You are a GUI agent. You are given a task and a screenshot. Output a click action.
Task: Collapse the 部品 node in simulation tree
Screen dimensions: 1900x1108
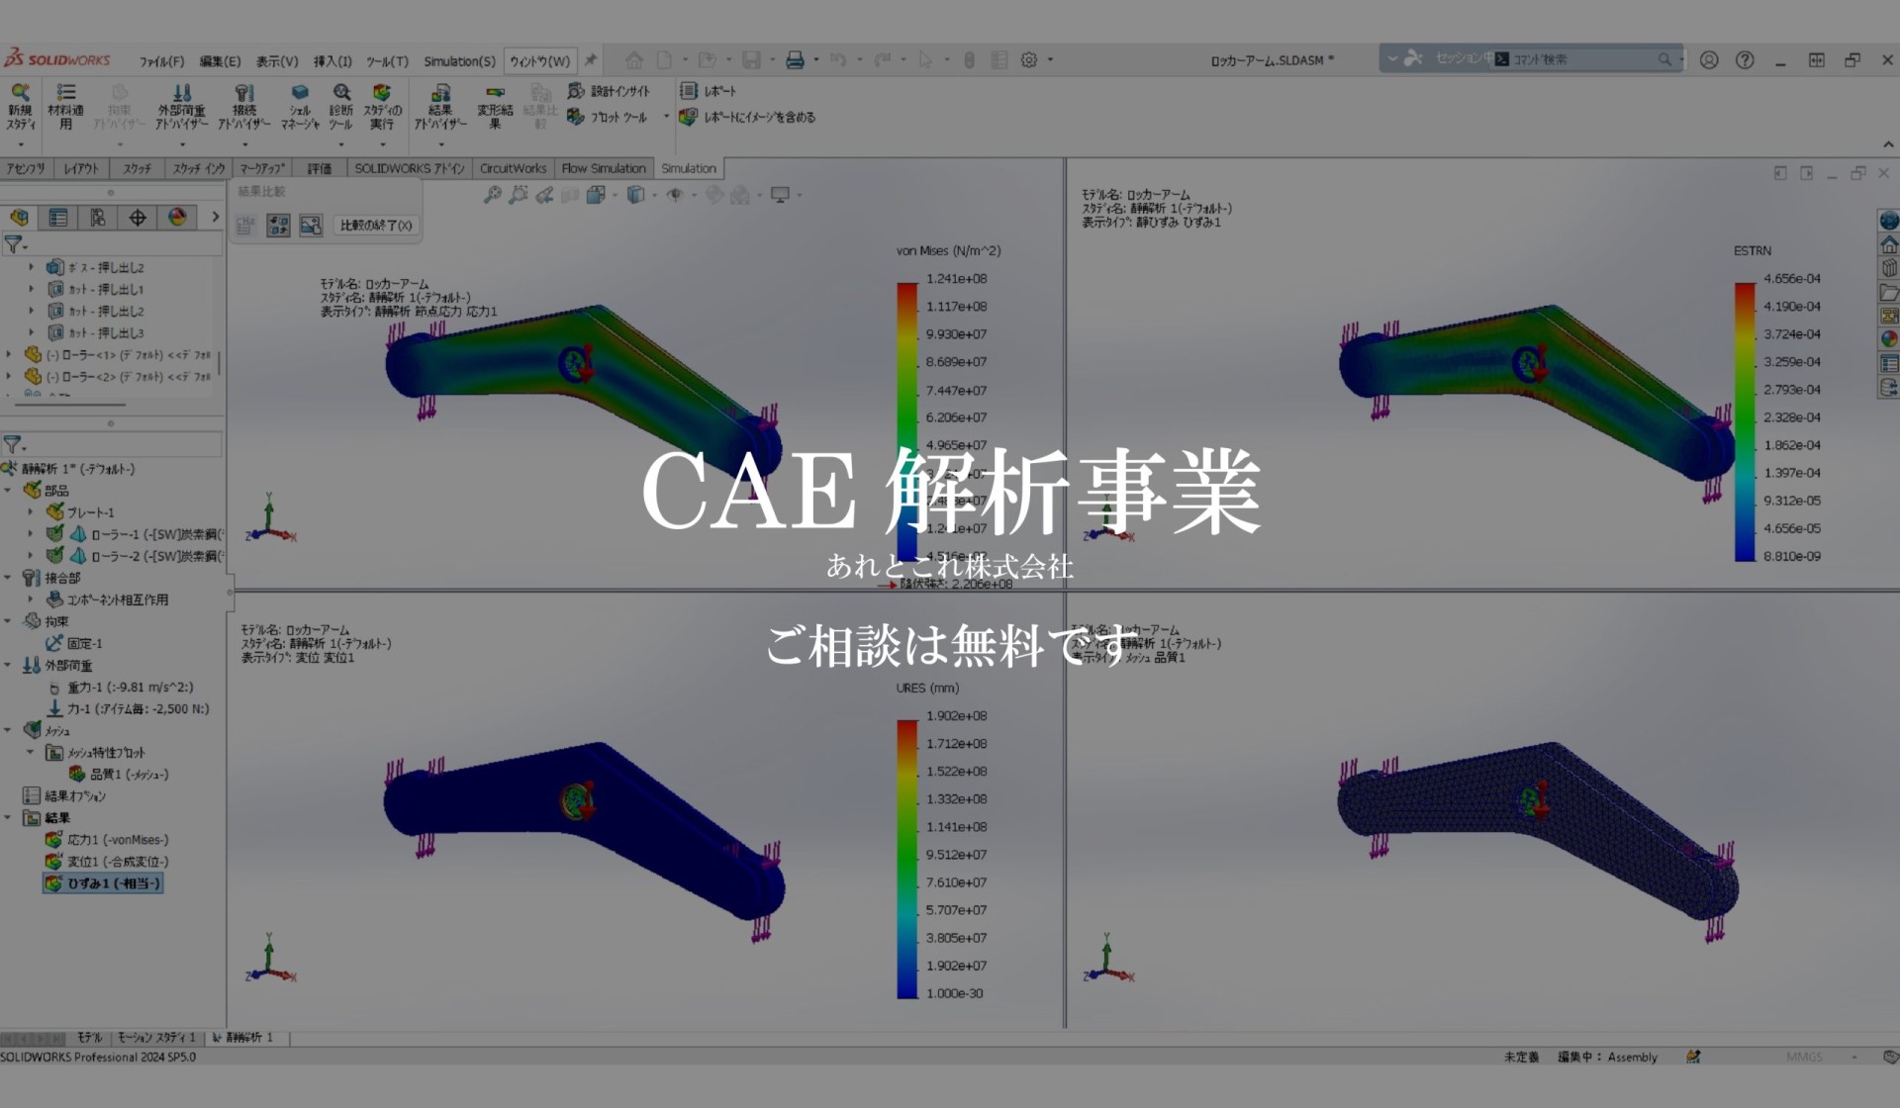click(x=8, y=491)
